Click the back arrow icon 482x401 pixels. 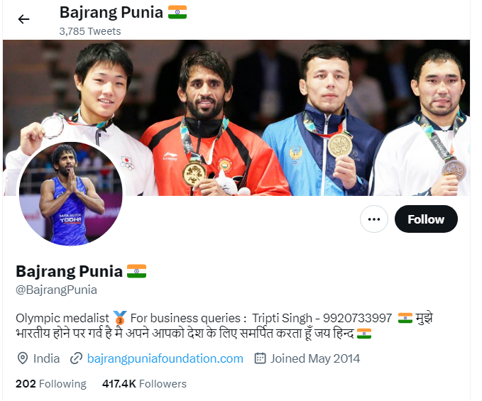(23, 19)
